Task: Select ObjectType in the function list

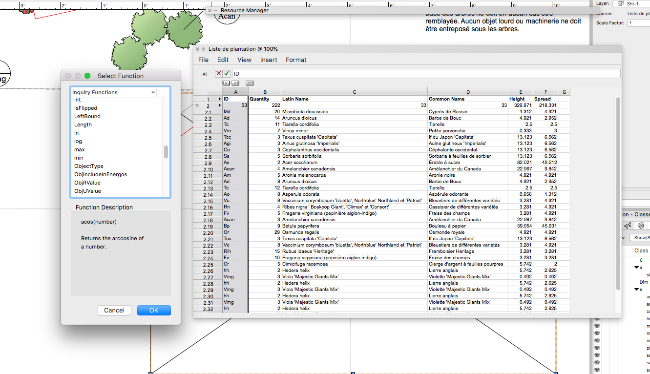Action: click(x=89, y=166)
